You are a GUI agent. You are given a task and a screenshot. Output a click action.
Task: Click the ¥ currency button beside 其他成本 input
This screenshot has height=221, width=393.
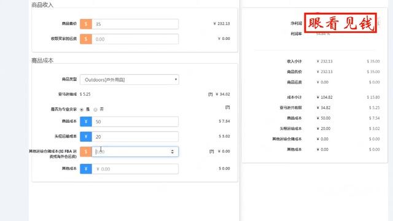click(x=86, y=169)
